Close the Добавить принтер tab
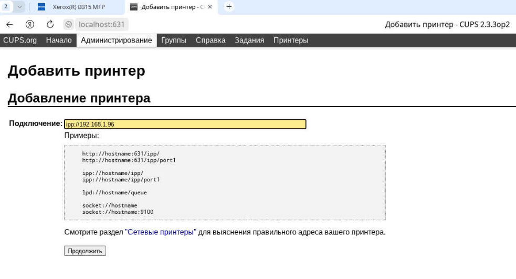Viewport: 516px width, 279px height. click(210, 7)
